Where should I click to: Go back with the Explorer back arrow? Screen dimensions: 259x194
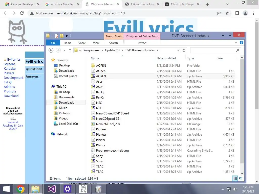tap(51, 50)
